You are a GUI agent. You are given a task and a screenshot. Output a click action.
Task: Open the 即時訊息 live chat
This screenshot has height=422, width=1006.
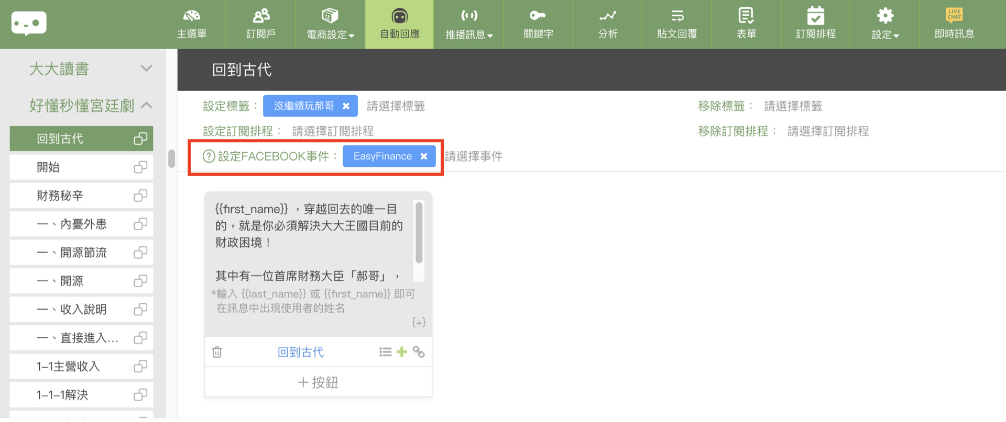point(954,25)
